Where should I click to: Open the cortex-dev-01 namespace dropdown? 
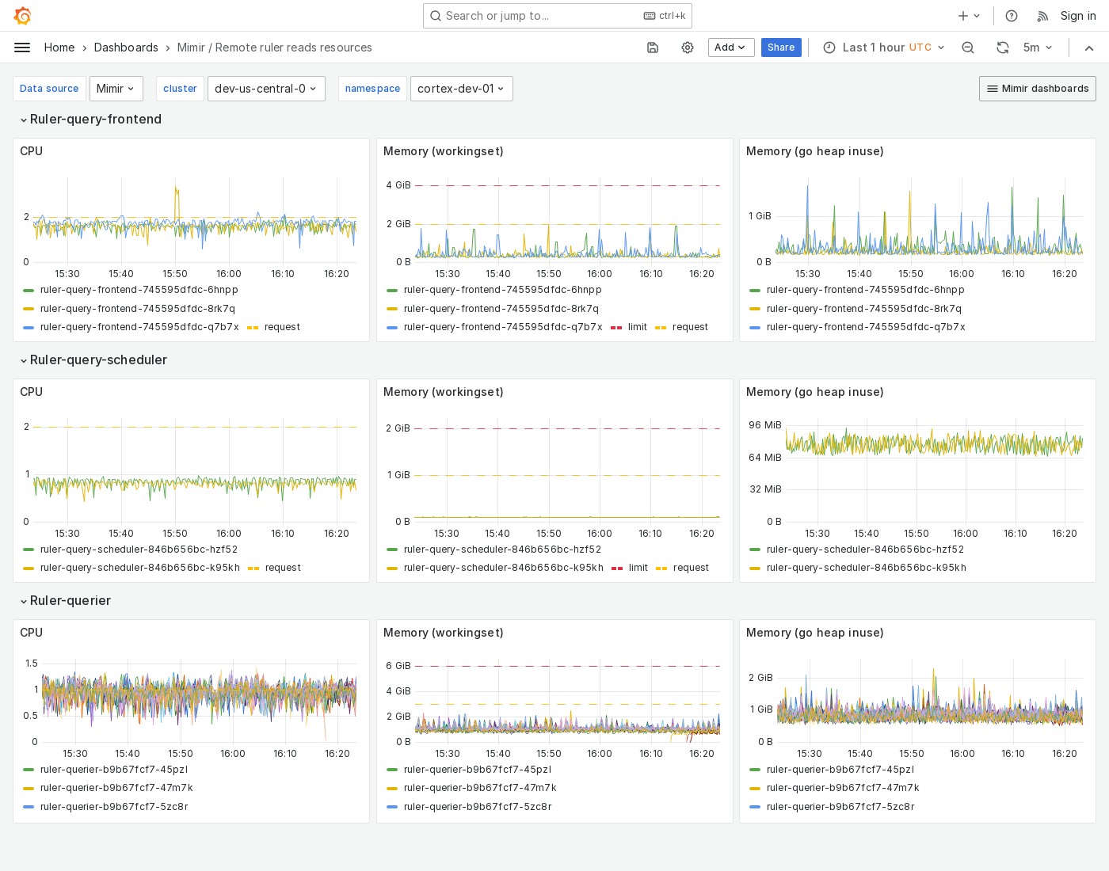[x=461, y=89]
